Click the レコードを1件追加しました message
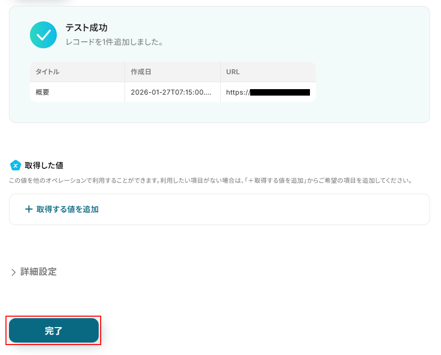Image resolution: width=441 pixels, height=355 pixels. tap(114, 42)
